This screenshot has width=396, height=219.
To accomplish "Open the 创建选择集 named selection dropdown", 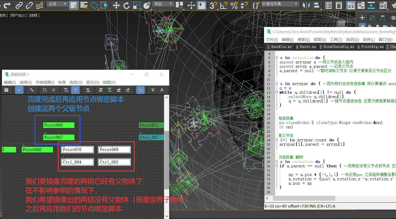I will (x=280, y=4).
